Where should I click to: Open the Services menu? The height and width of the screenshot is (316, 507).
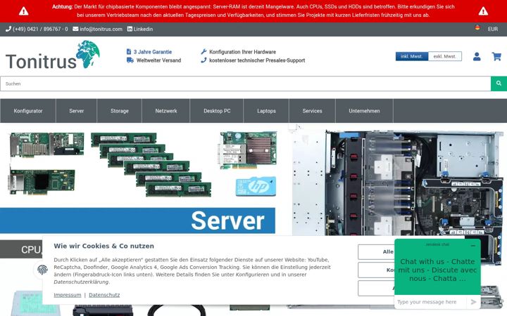[x=313, y=111]
